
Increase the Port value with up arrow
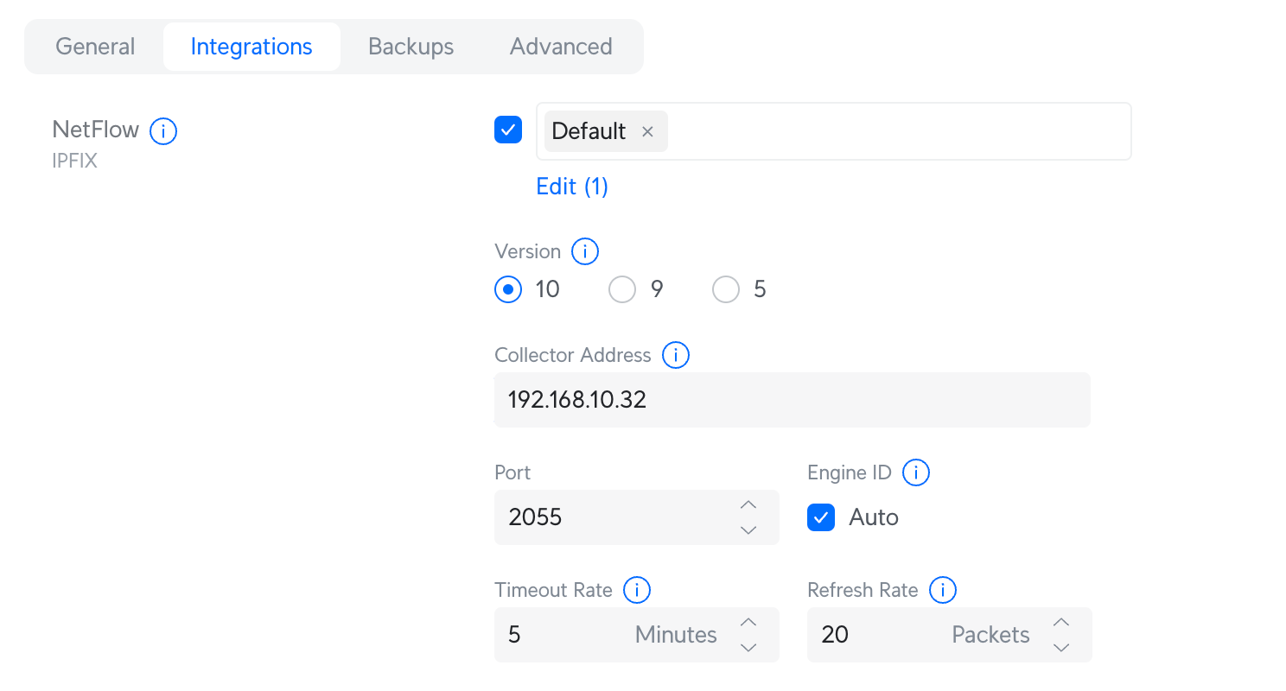(748, 505)
